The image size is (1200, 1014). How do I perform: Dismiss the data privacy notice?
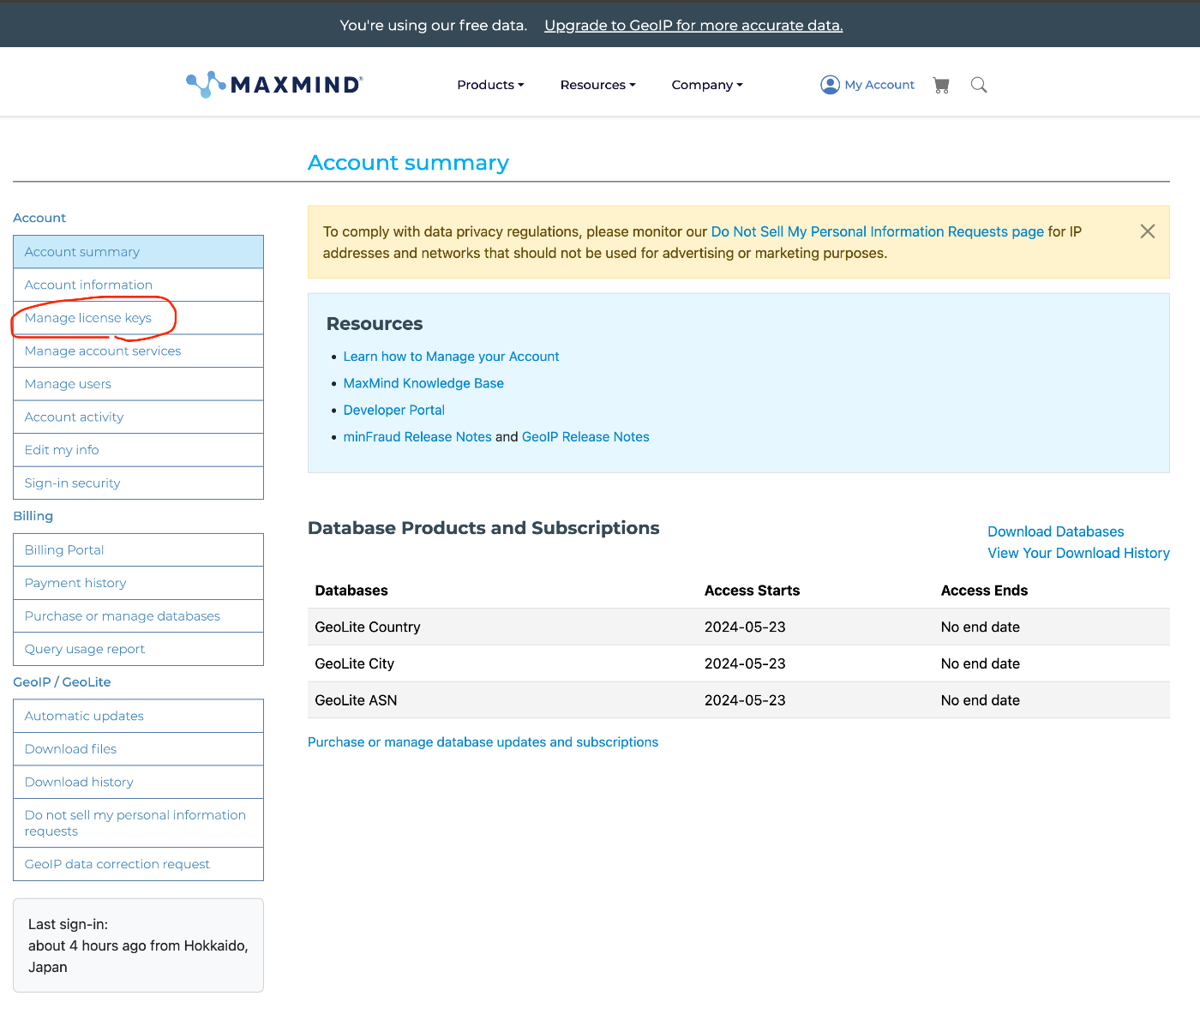pyautogui.click(x=1148, y=231)
